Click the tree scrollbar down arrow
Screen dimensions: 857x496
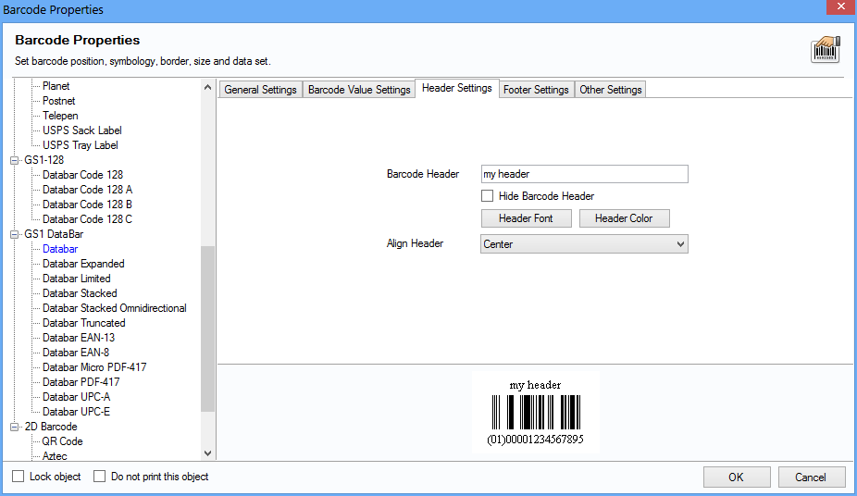tap(207, 453)
